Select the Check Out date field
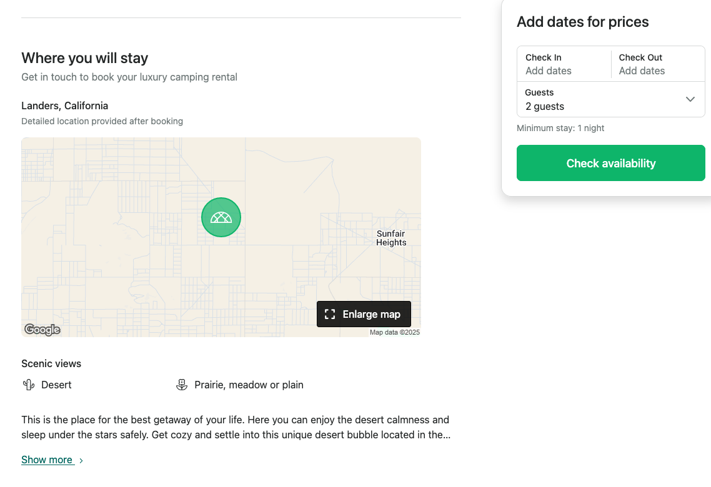 click(657, 64)
